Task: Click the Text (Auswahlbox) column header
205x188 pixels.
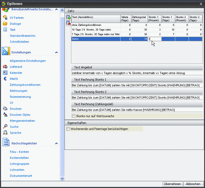Action: click(96, 19)
